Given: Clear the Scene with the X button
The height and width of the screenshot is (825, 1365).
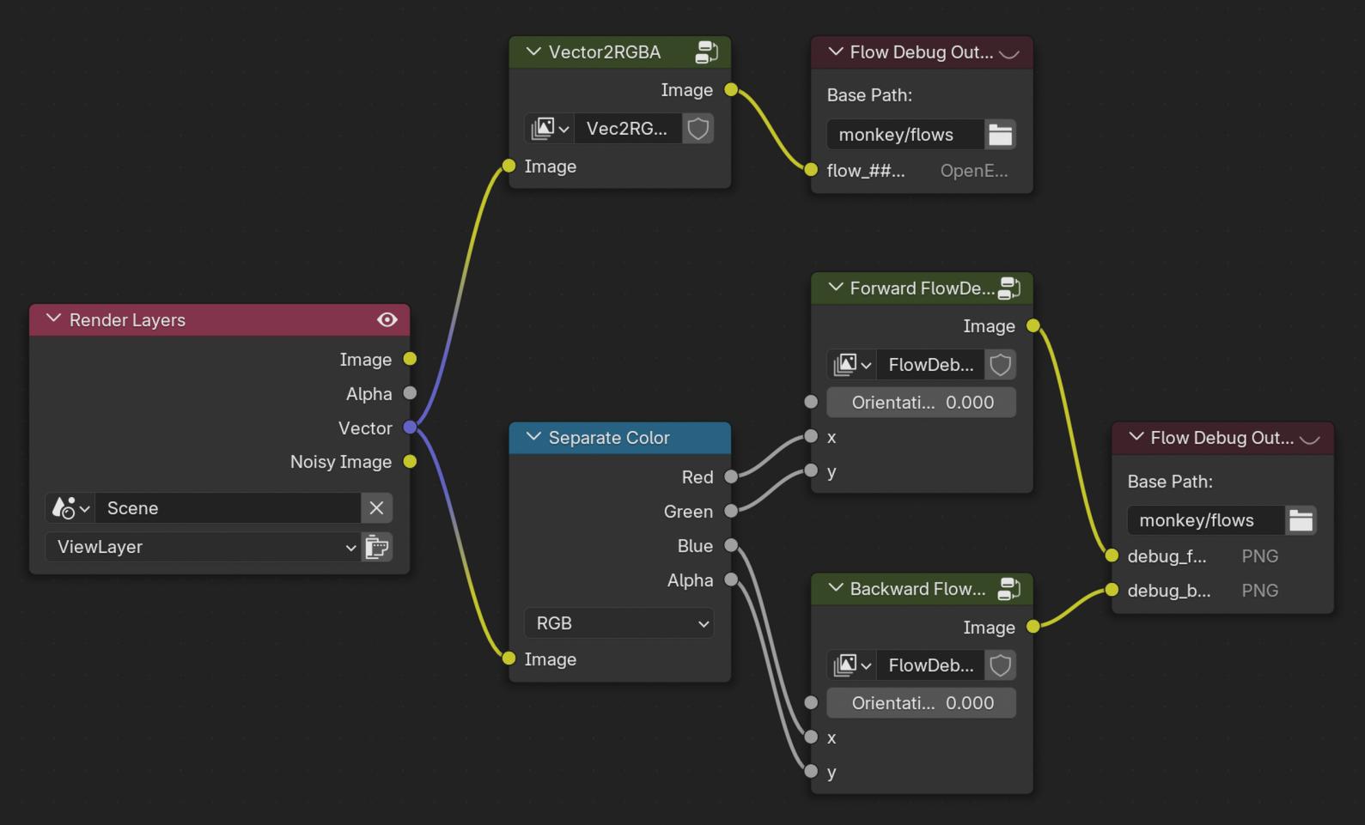Looking at the screenshot, I should 376,508.
